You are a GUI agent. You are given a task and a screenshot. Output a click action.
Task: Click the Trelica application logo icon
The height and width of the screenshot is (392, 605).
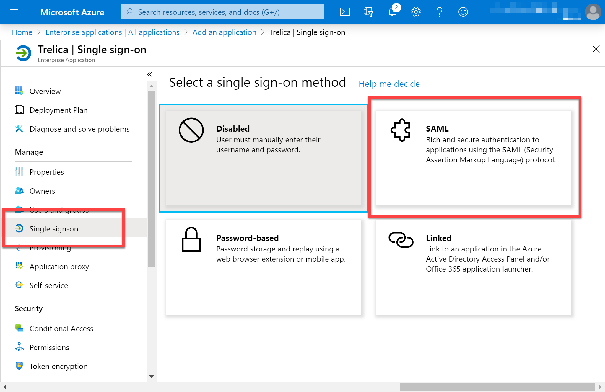click(23, 53)
